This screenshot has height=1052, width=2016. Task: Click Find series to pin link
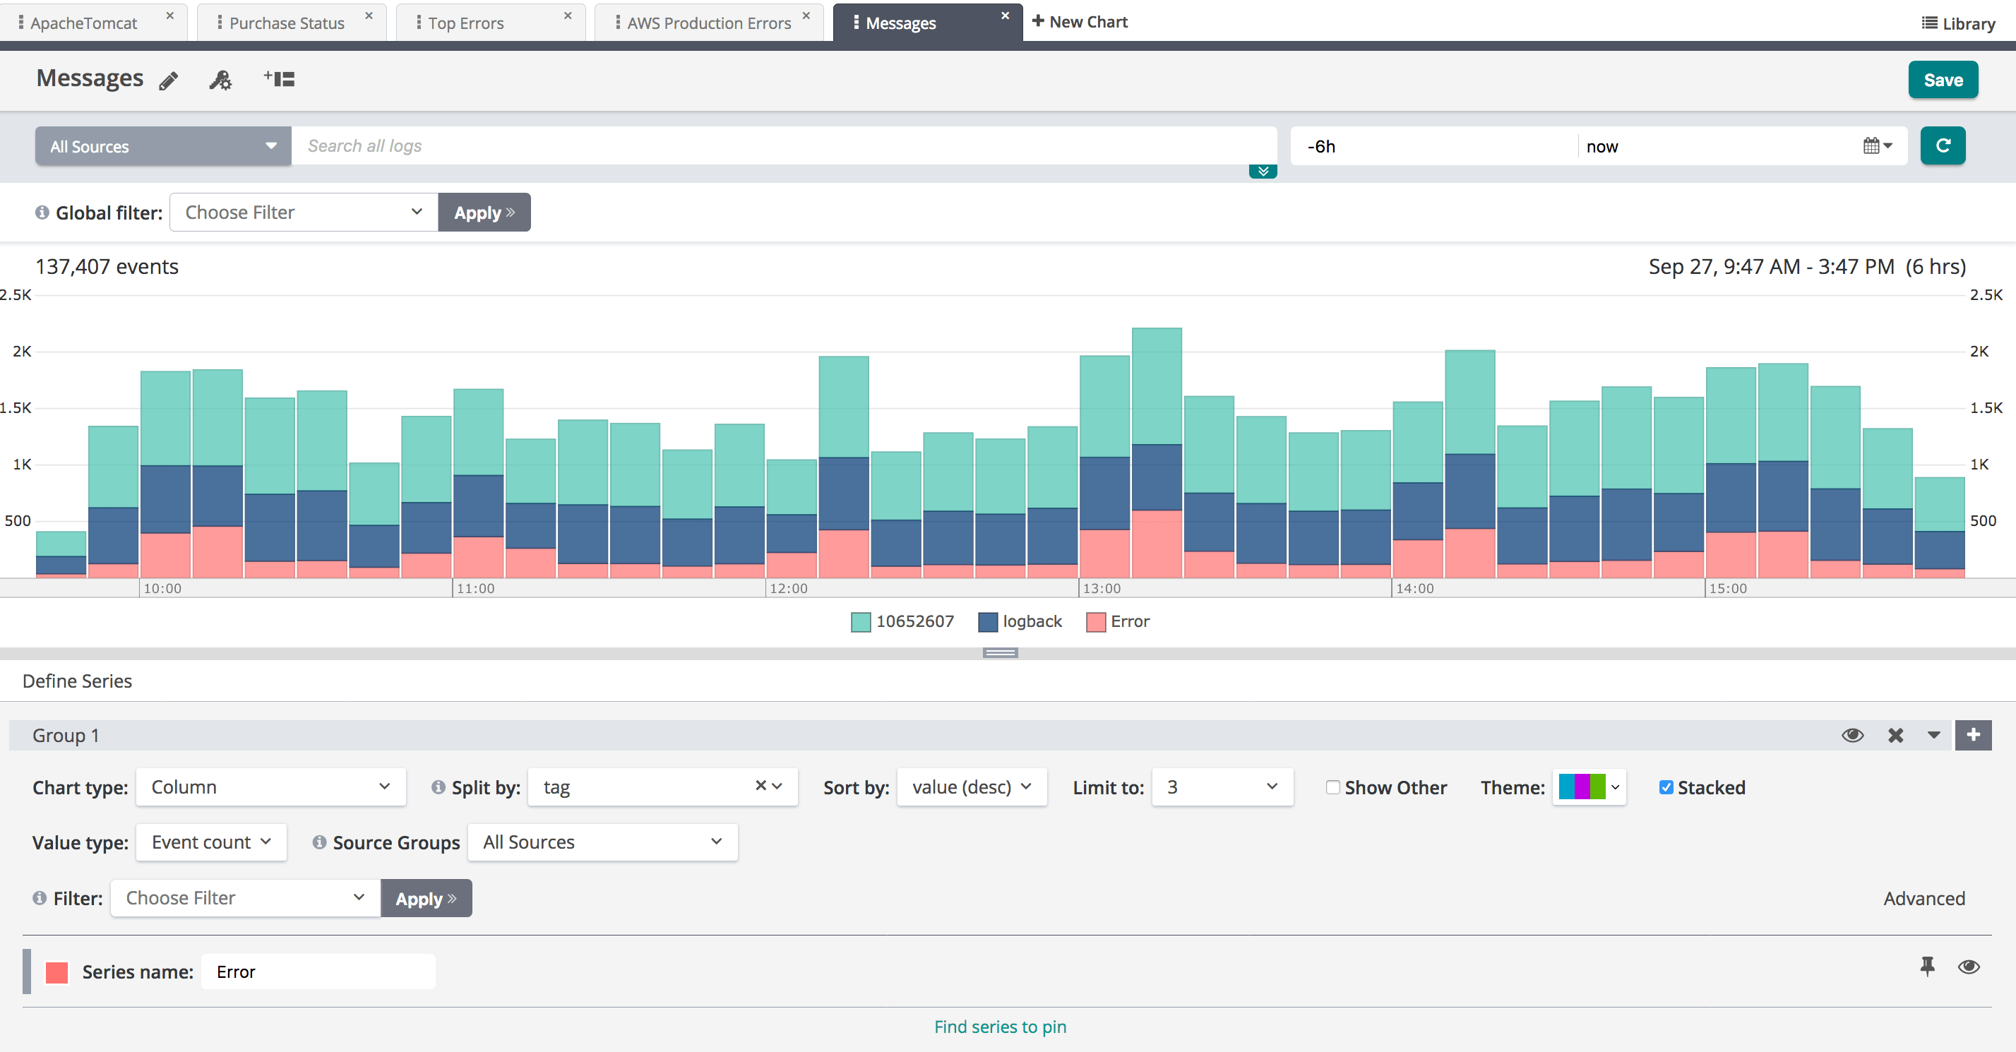pos(999,1026)
